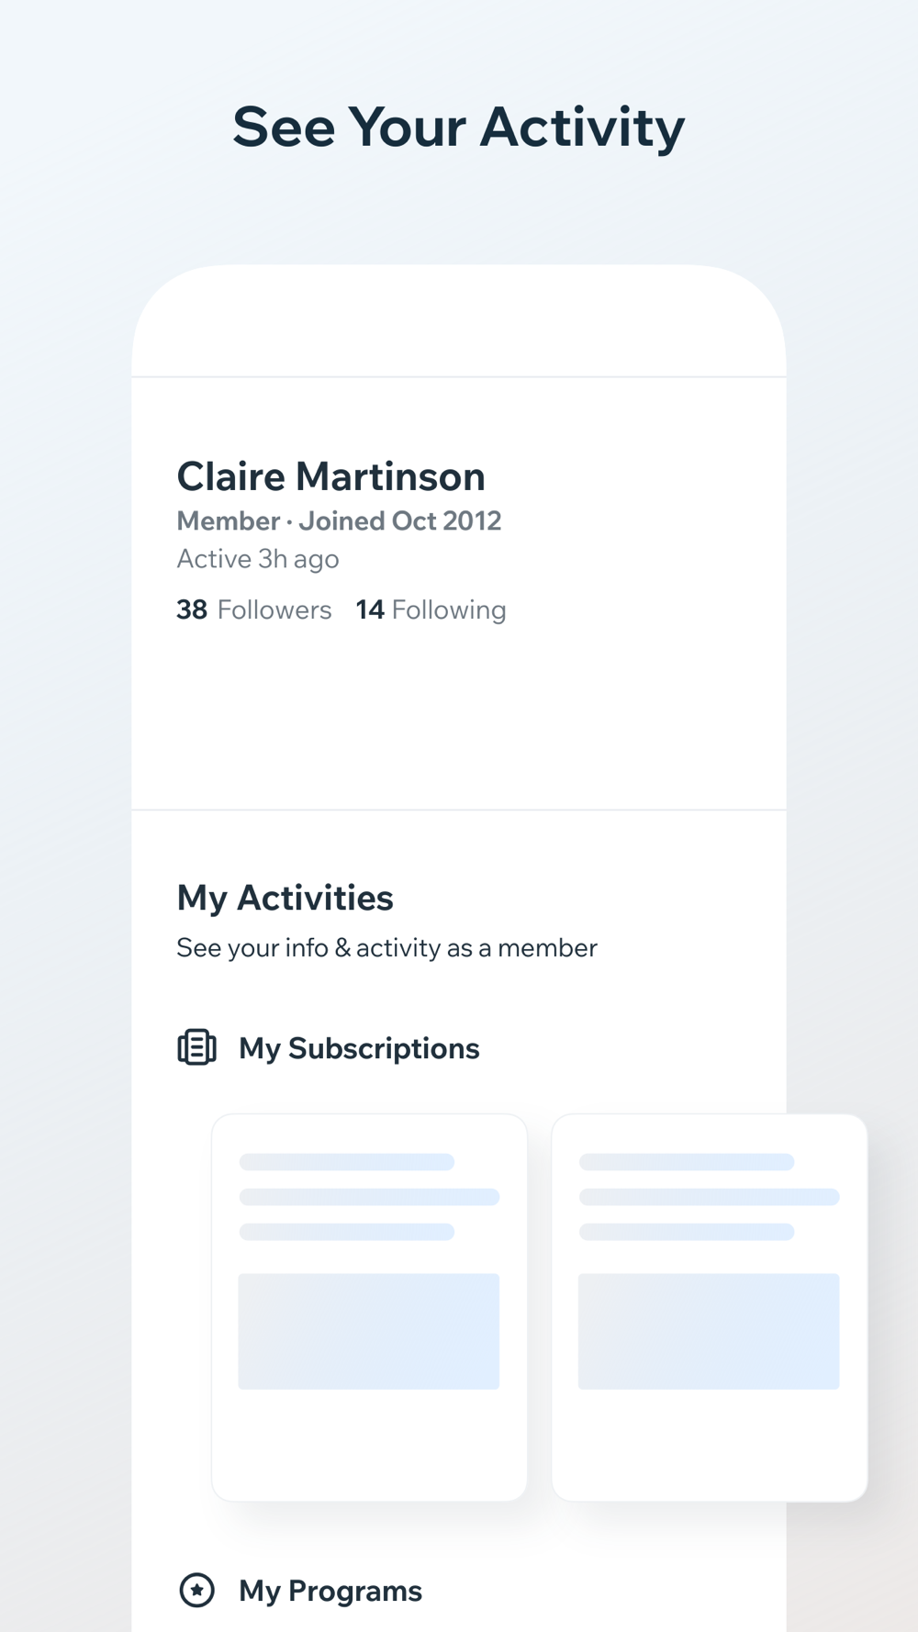Image resolution: width=918 pixels, height=1632 pixels.
Task: Click the middle placeholder line in first card
Action: (x=369, y=1197)
